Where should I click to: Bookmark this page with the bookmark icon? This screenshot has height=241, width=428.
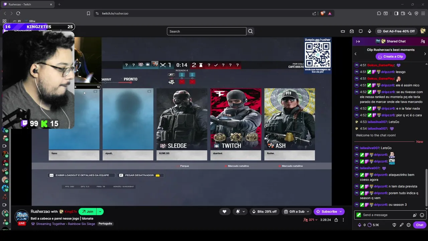pos(88,13)
